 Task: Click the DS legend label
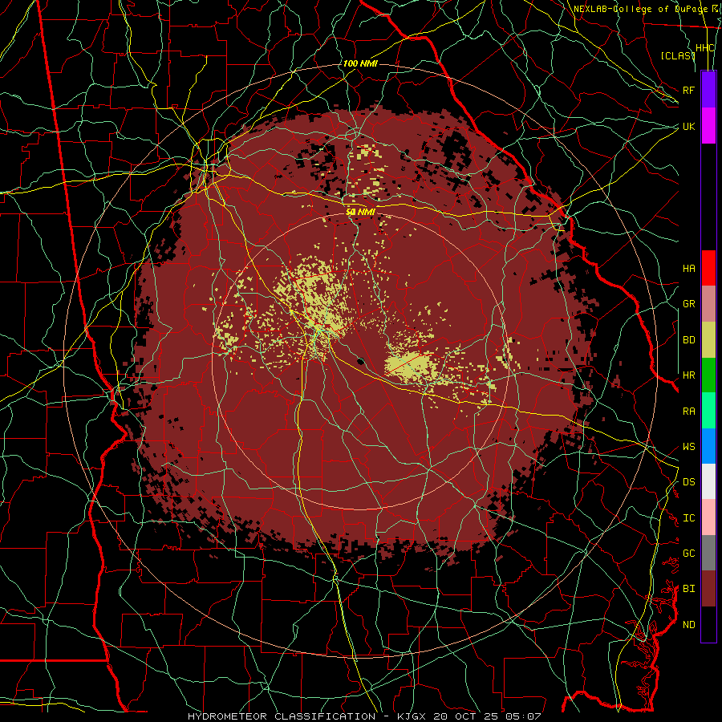689,482
